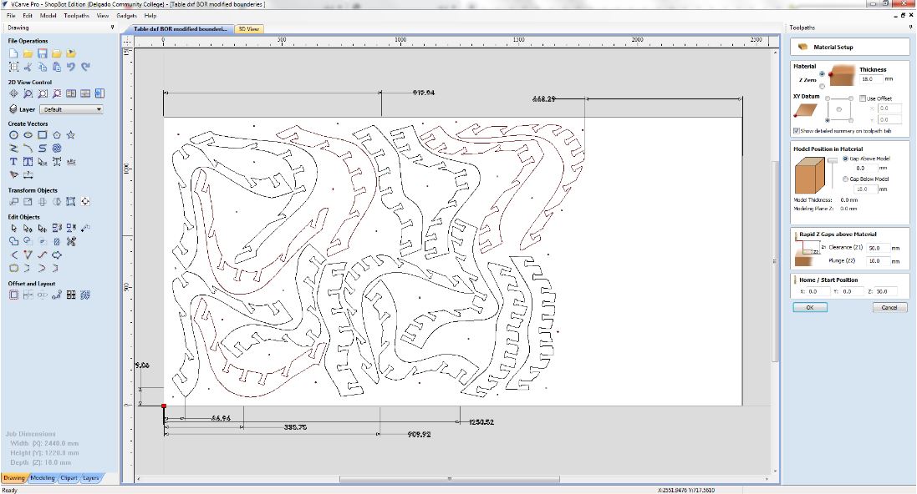Select the Text in box tool
917x494 pixels.
click(x=28, y=162)
